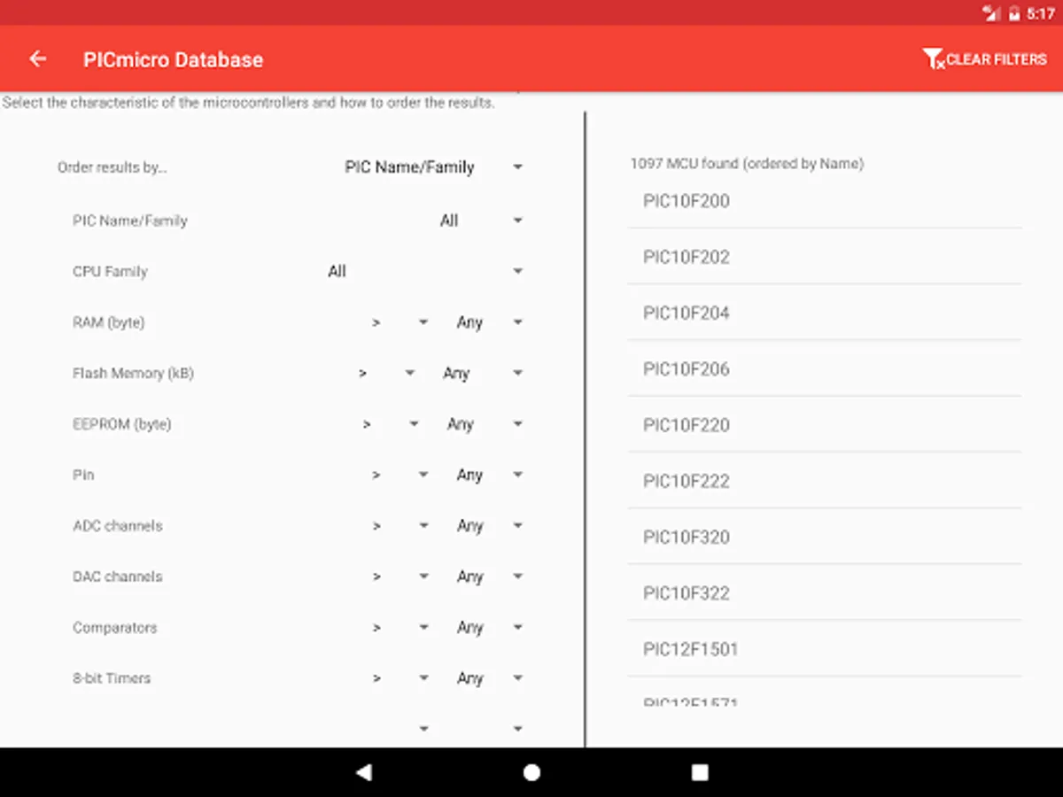Open the CPU Family All dropdown

425,272
